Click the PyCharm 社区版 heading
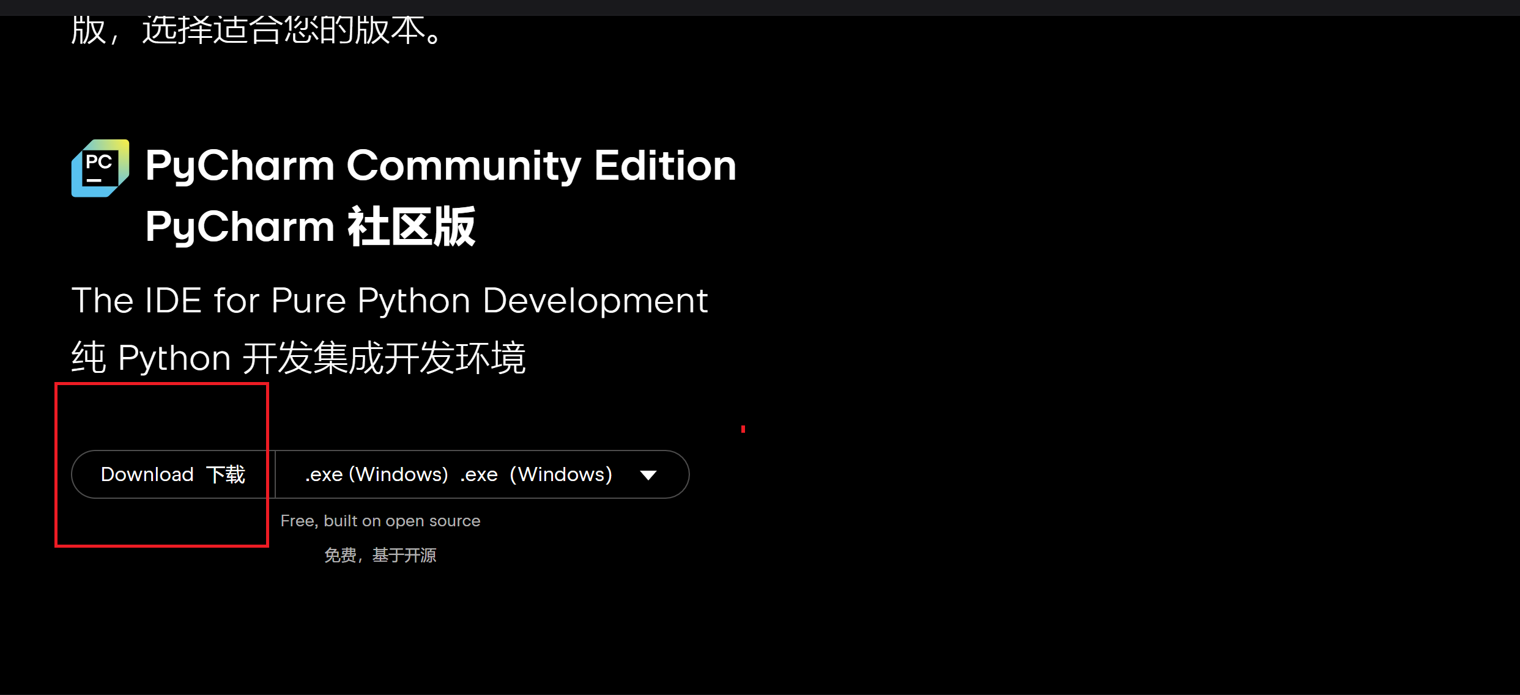The image size is (1520, 695). click(310, 227)
